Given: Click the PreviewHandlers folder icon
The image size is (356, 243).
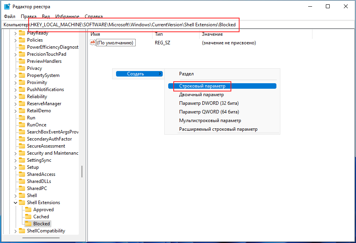Looking at the screenshot, I should [x=22, y=61].
